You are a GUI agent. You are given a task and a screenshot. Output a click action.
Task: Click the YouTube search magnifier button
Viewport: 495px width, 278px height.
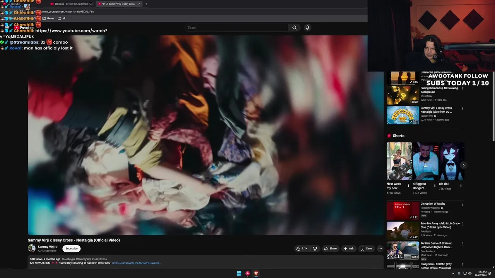click(294, 27)
